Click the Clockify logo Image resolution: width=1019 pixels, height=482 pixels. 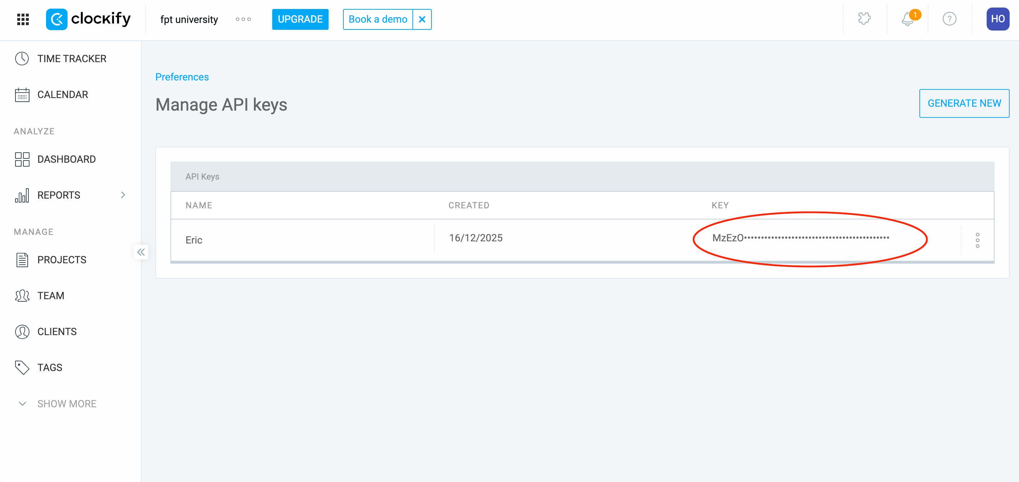point(88,19)
